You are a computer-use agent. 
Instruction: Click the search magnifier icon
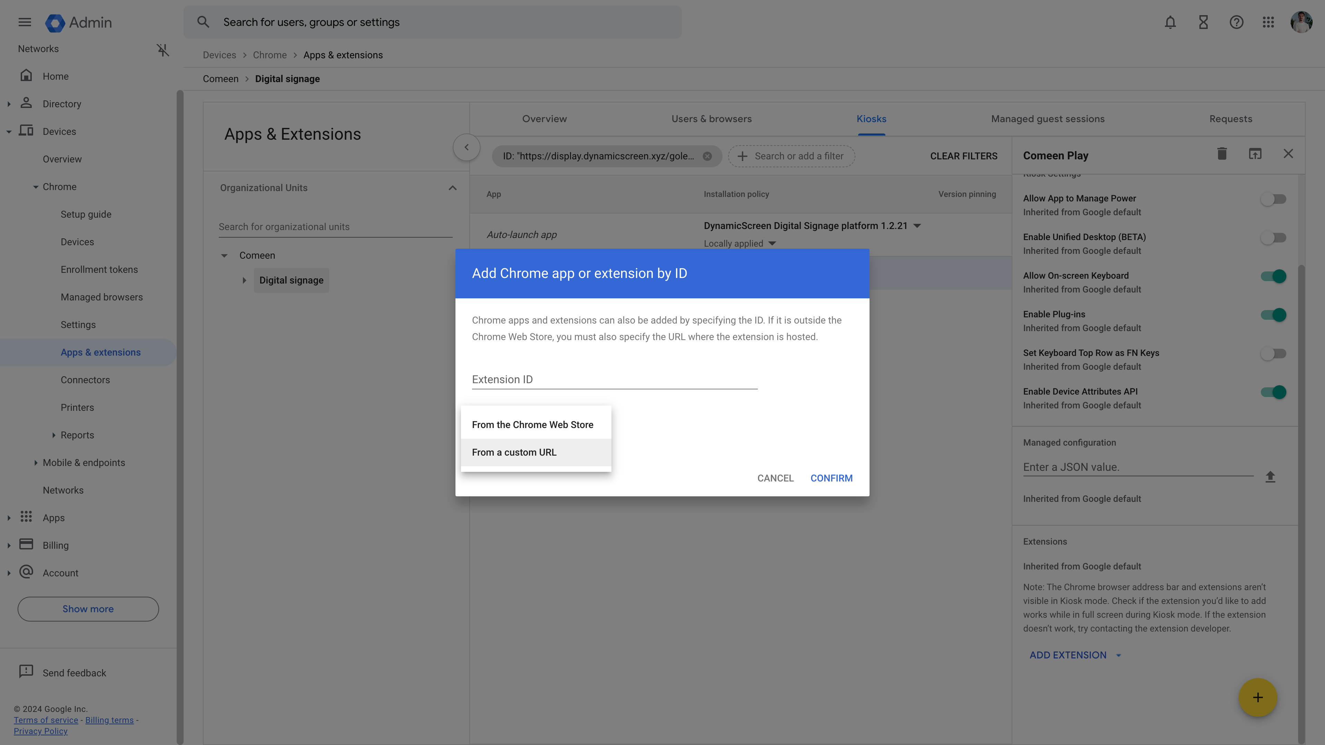click(x=203, y=22)
